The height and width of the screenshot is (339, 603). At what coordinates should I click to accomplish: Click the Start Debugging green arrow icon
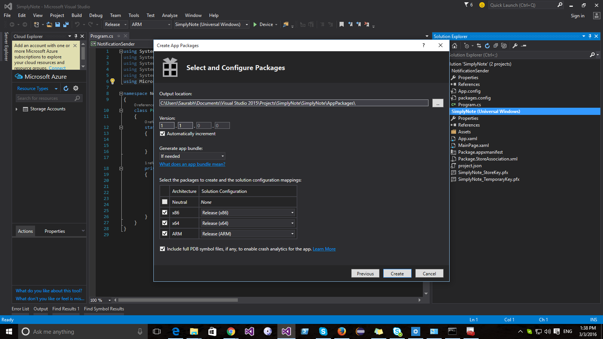tap(256, 24)
